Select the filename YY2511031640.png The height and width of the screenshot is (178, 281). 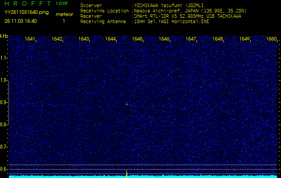click(x=26, y=12)
